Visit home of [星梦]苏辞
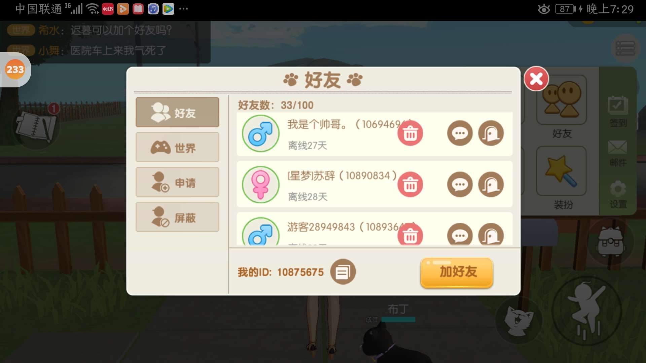Screen dimensions: 646x363 coord(491,185)
